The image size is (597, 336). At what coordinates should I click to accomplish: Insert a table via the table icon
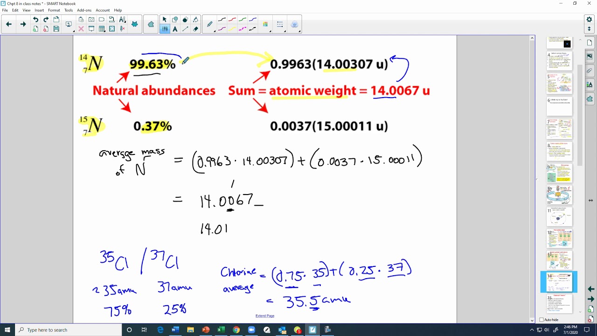point(102,29)
